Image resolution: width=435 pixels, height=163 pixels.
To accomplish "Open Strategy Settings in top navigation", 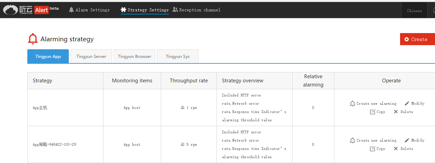I will [145, 10].
